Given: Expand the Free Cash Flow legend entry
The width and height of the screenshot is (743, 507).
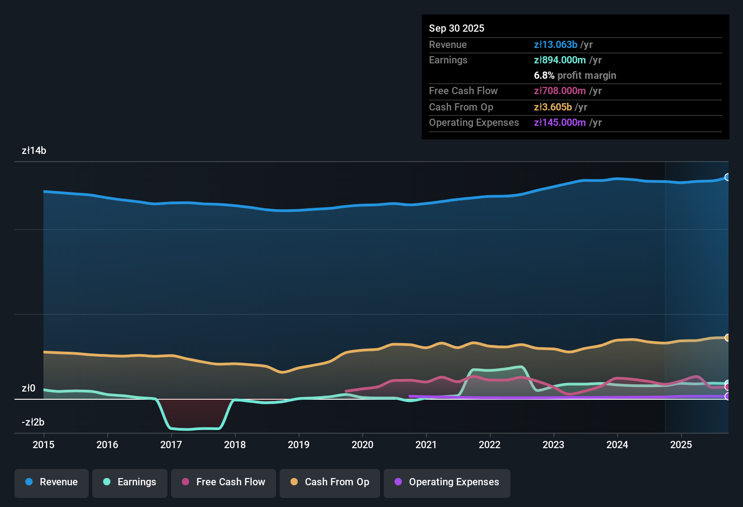Looking at the screenshot, I should pos(223,482).
